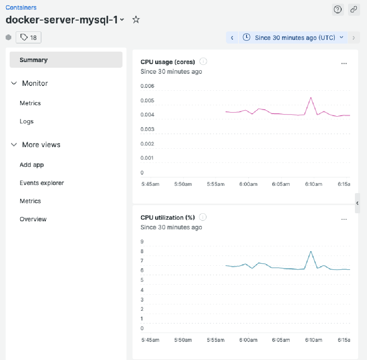
Task: Go back to the Containers link
Action: [21, 8]
